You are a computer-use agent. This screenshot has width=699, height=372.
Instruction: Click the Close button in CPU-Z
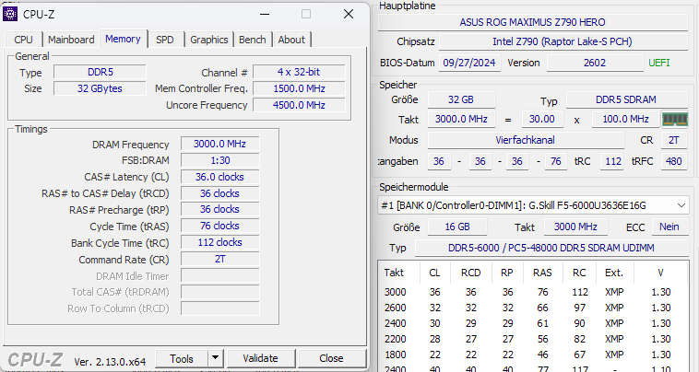[331, 359]
